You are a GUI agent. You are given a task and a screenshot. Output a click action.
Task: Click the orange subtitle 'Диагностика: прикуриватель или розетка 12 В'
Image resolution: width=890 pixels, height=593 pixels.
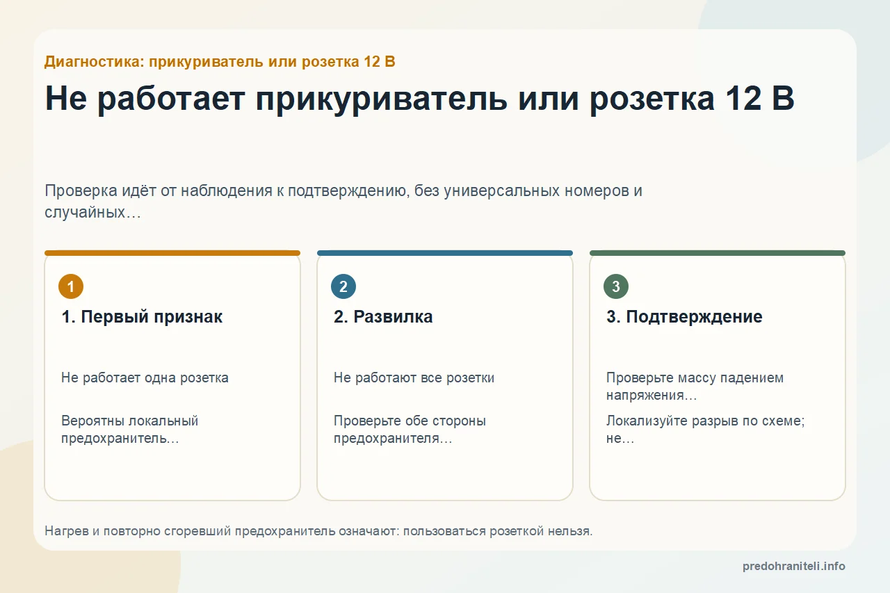[220, 61]
